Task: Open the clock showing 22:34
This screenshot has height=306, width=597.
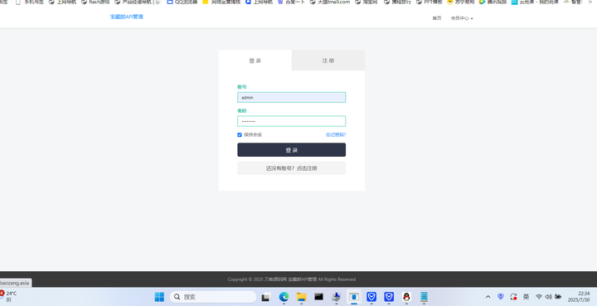Action: (579, 297)
